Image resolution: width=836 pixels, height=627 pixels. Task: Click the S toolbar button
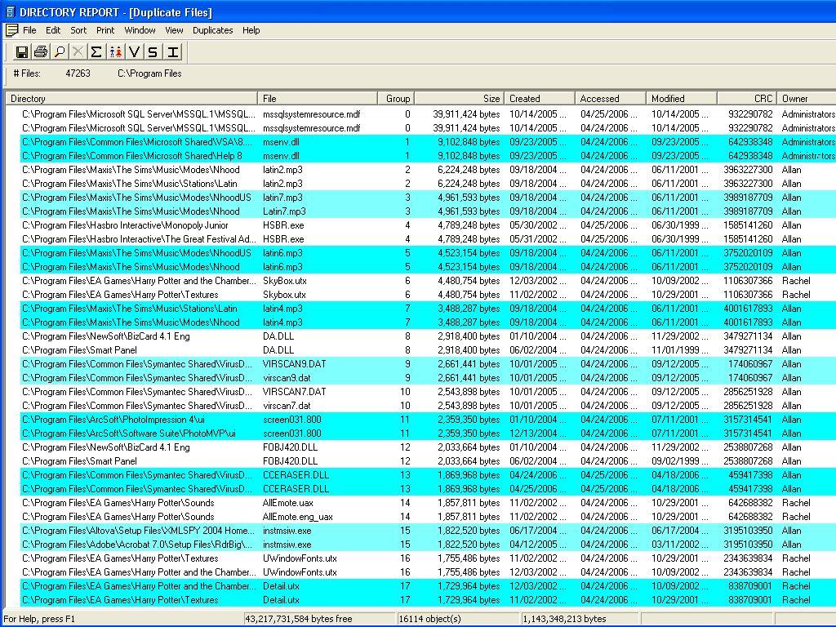point(153,51)
